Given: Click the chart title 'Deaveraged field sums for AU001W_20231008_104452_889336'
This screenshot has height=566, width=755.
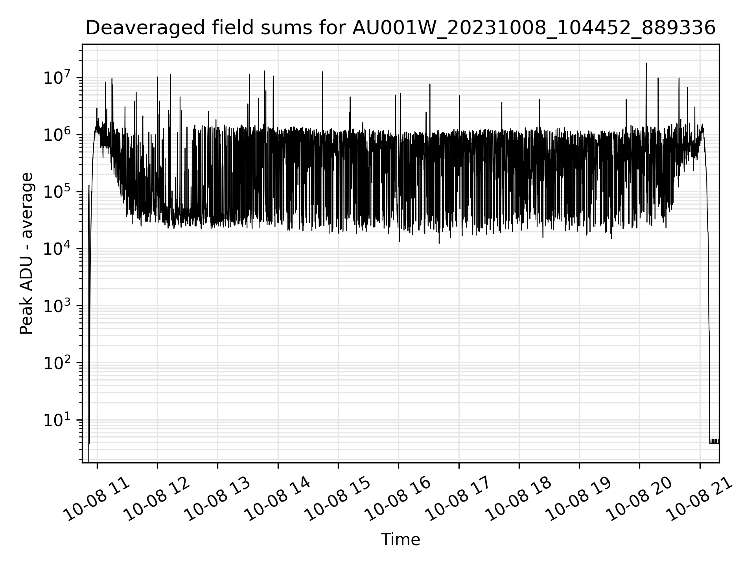Looking at the screenshot, I should (x=400, y=28).
